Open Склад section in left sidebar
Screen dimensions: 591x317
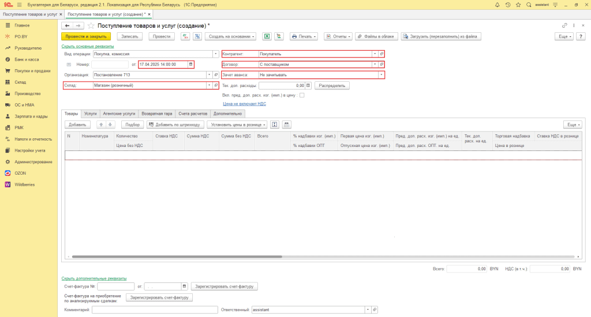pyautogui.click(x=20, y=82)
